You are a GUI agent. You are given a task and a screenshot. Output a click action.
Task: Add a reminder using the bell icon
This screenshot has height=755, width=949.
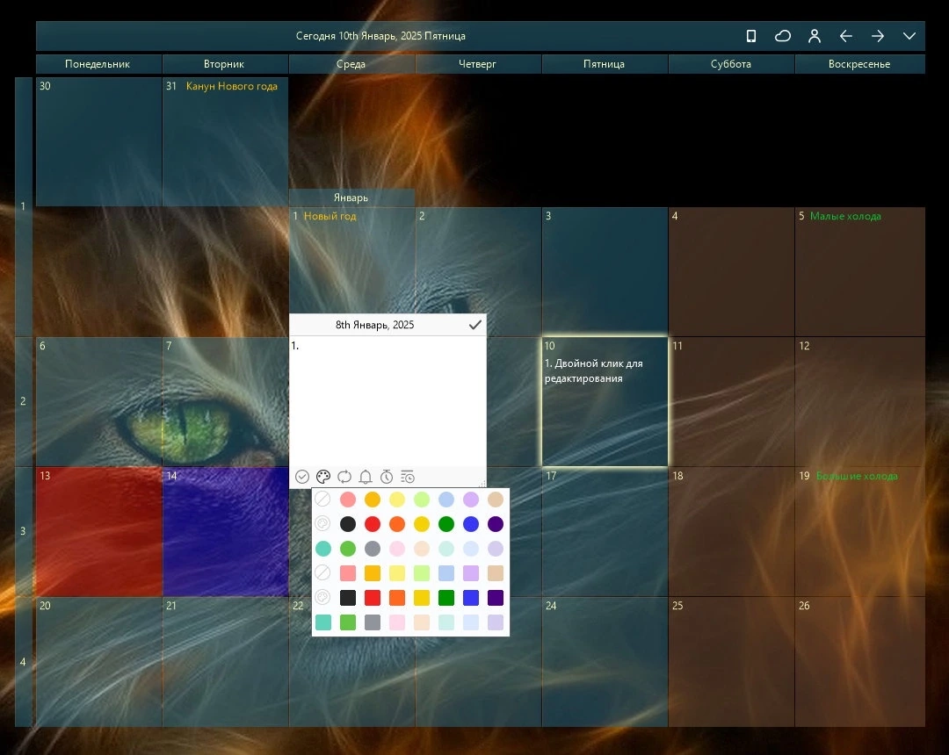(366, 477)
